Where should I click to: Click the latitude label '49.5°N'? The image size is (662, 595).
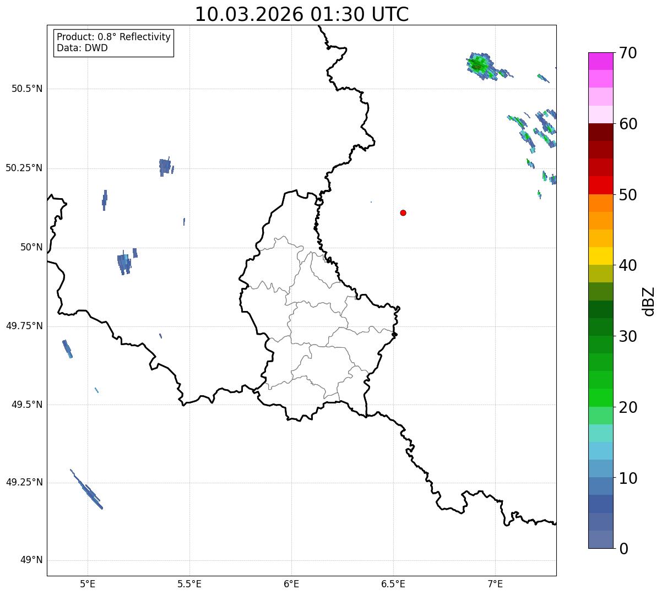(27, 405)
